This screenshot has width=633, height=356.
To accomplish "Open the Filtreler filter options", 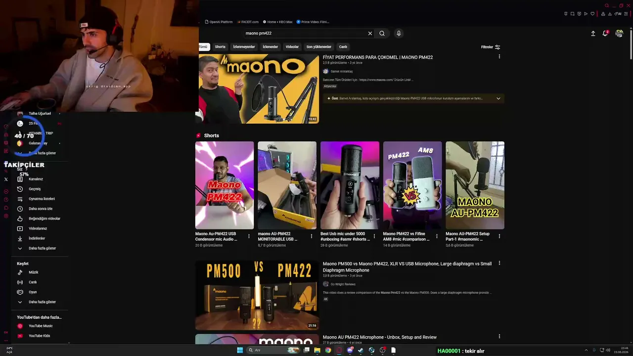I will click(491, 47).
